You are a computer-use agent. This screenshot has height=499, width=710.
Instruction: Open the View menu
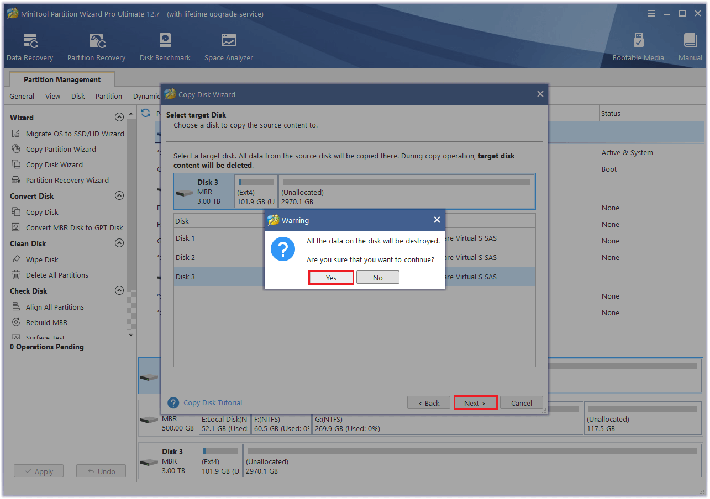53,96
